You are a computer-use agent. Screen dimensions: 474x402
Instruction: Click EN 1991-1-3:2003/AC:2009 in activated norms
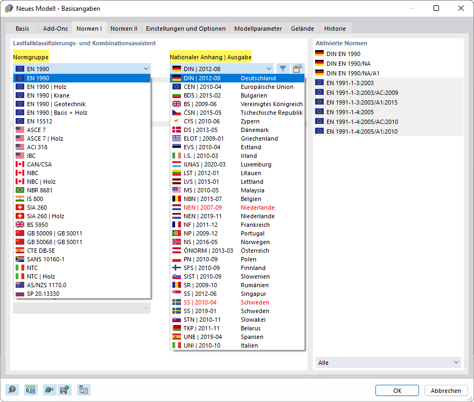388,93
